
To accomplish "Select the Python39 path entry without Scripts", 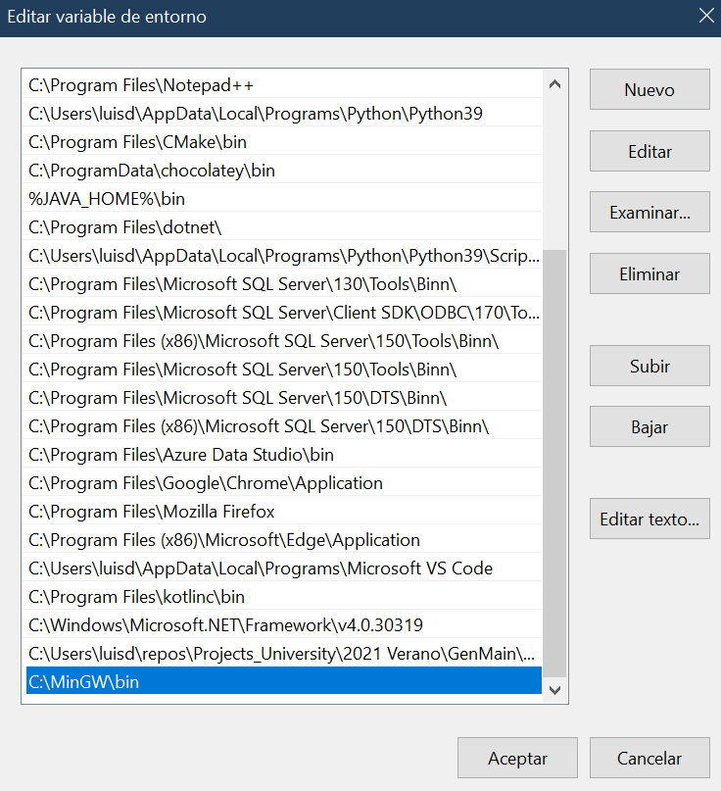I will click(x=284, y=114).
